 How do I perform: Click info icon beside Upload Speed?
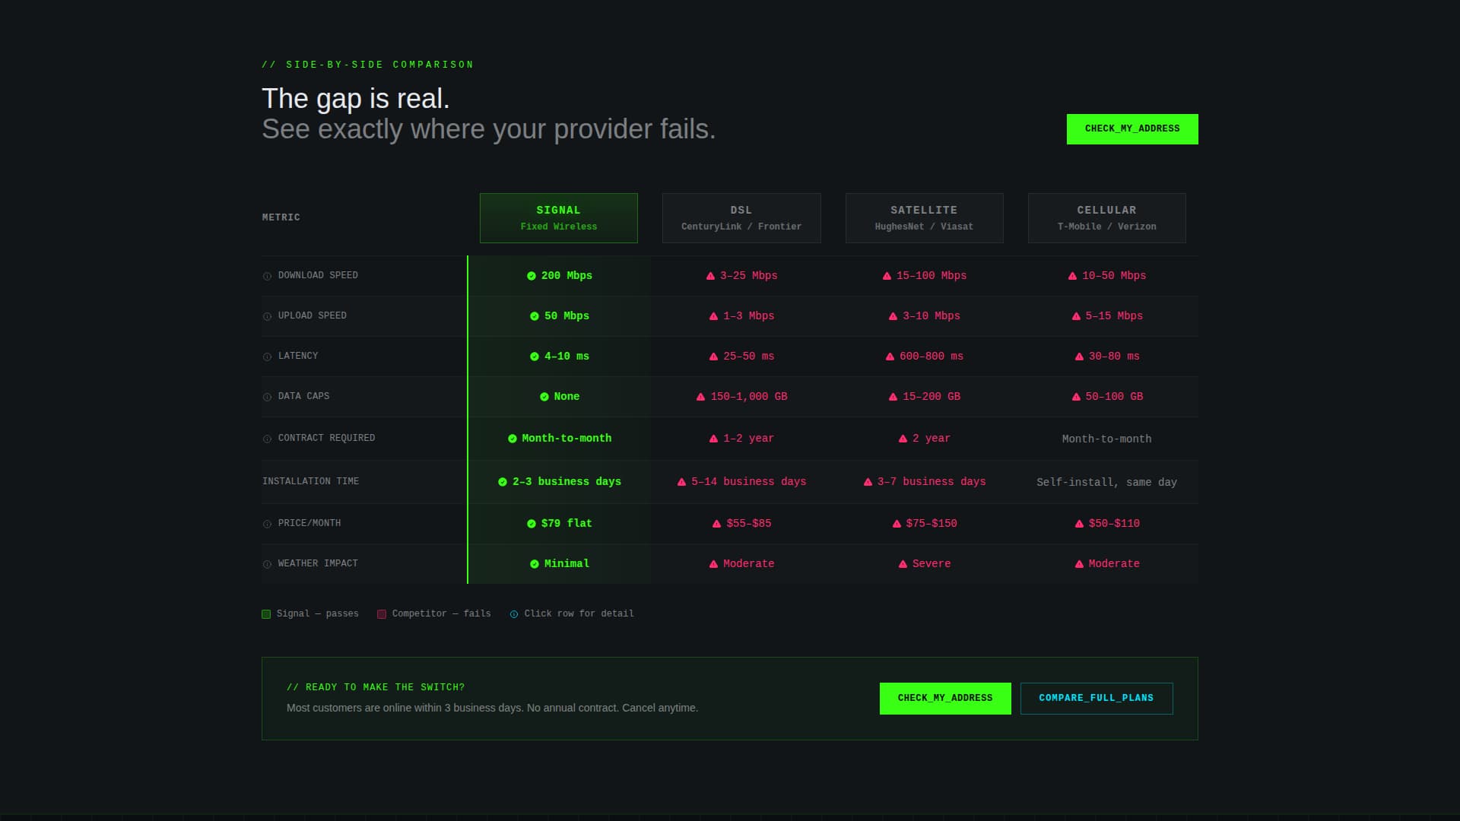pos(267,316)
